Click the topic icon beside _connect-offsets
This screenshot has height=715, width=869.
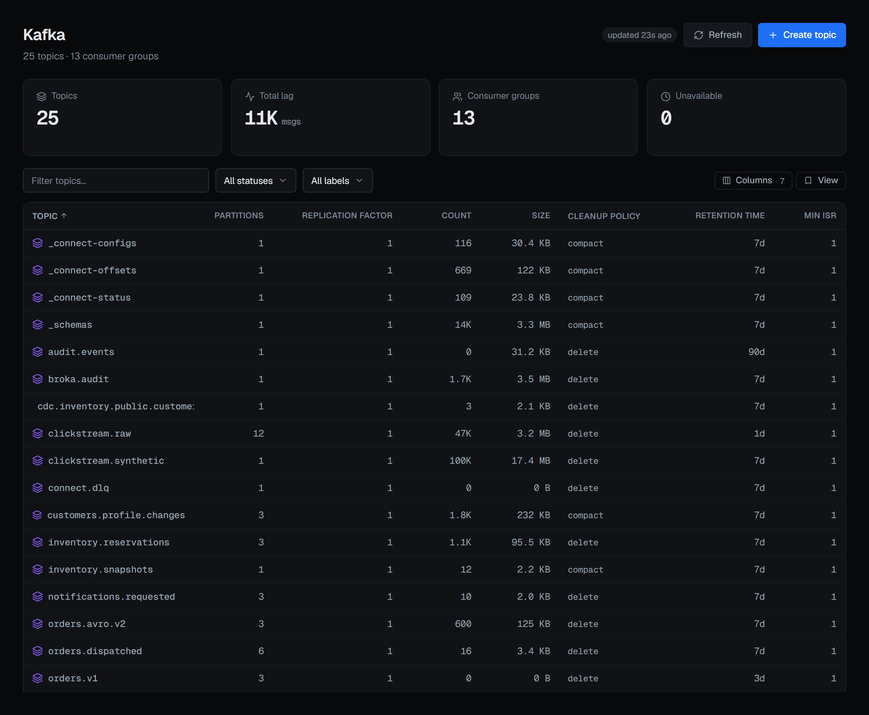point(38,270)
